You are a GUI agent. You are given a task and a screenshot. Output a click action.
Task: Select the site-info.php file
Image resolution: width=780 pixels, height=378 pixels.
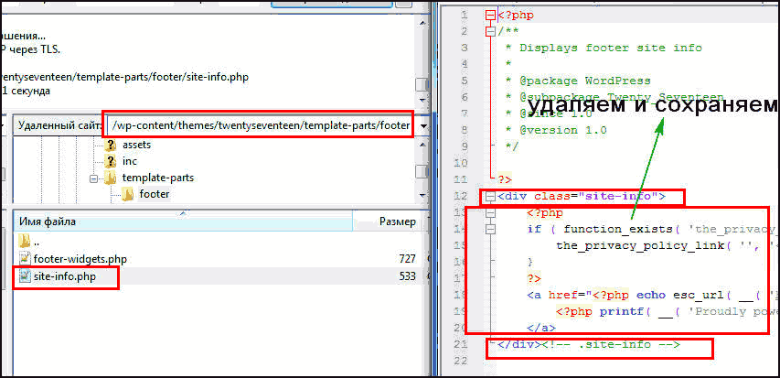pos(64,275)
